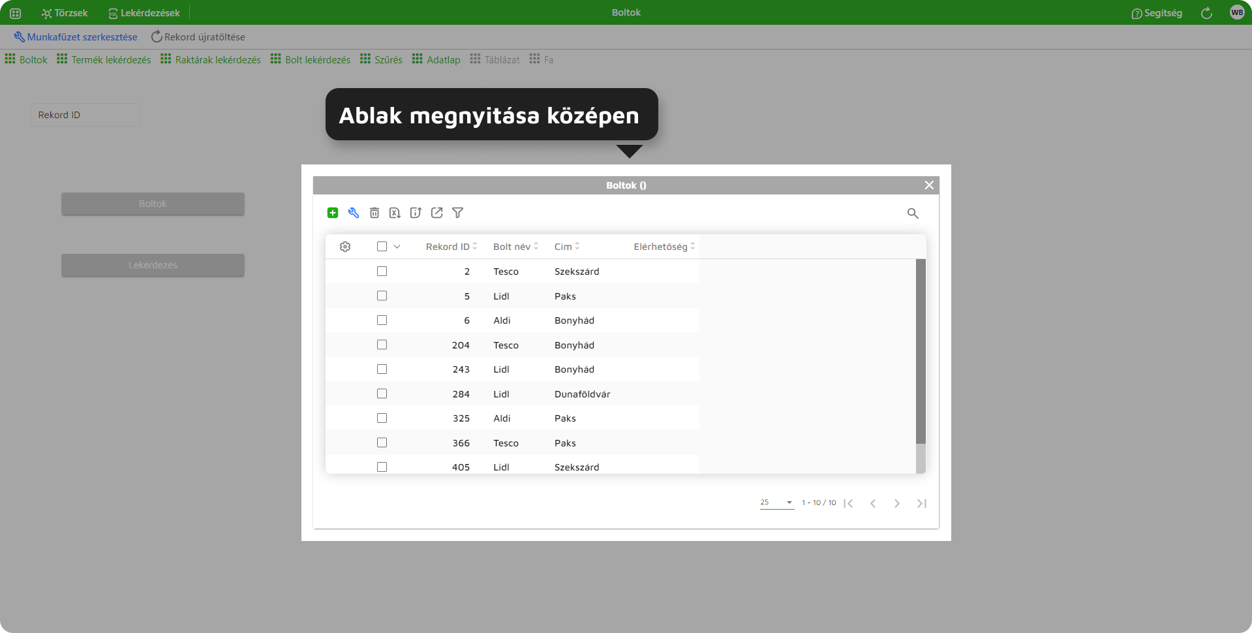Click into the Rekord ID input field
1252x633 pixels.
click(x=85, y=115)
